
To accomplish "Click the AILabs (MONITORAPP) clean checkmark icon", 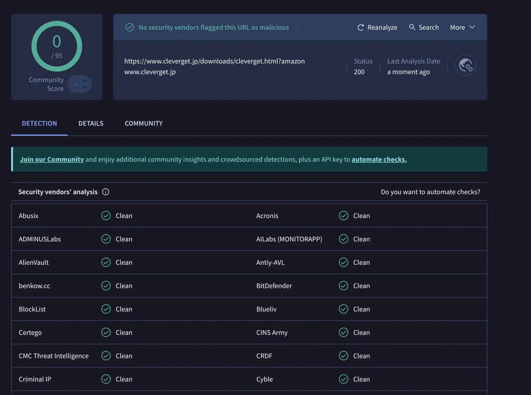I will click(344, 239).
